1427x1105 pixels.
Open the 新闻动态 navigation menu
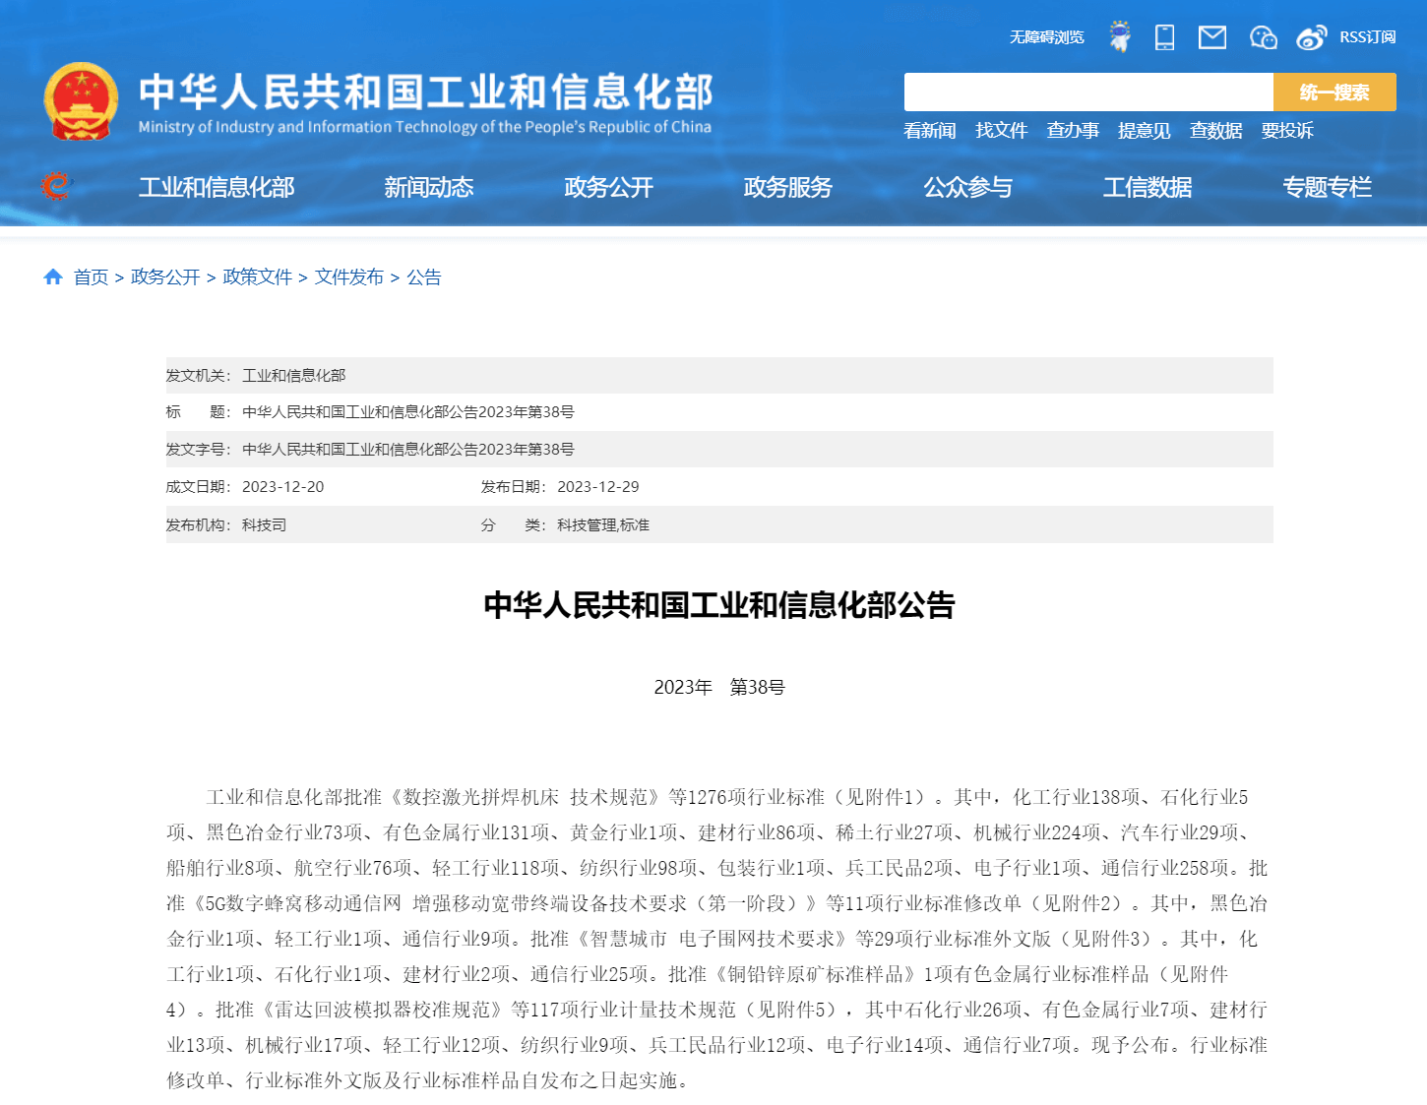[428, 187]
